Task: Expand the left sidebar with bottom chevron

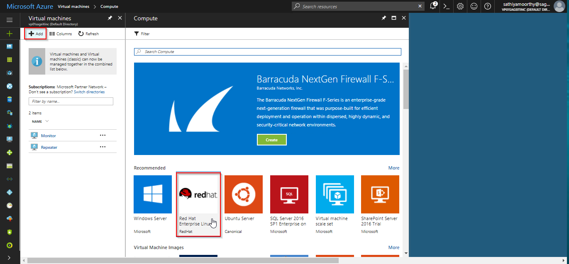Action: click(x=10, y=258)
